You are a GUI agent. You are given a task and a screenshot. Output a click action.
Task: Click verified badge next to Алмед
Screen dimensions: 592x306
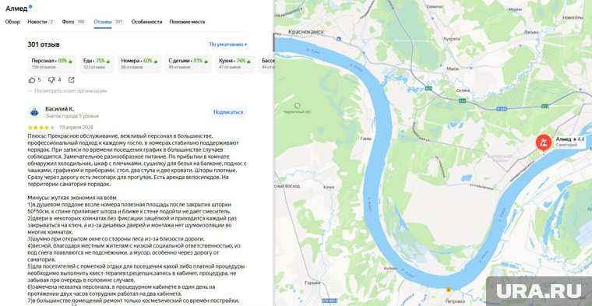30,6
